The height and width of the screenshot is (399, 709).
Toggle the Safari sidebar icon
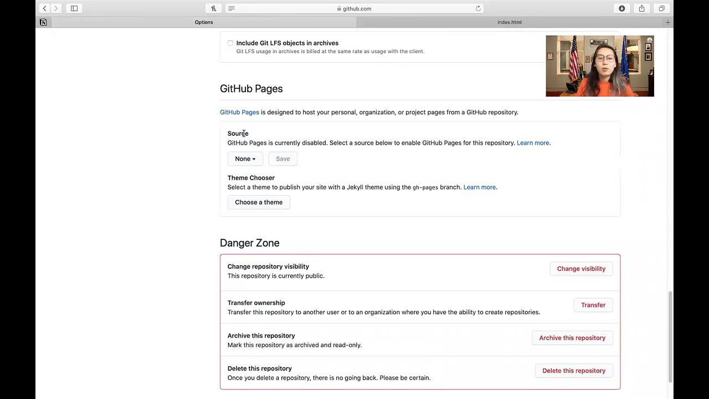point(74,8)
